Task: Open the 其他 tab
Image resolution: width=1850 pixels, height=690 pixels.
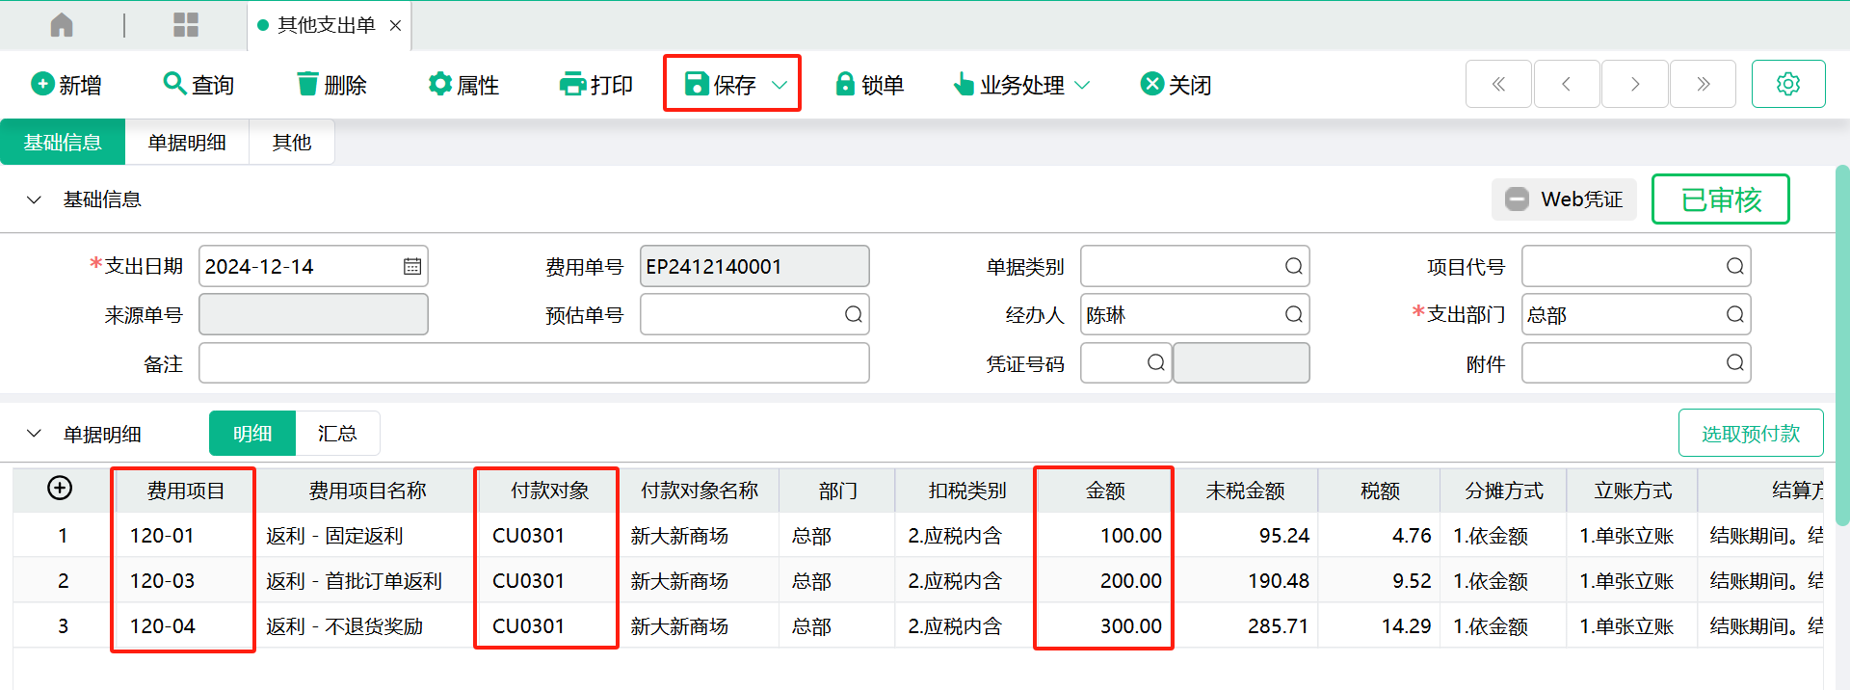Action: click(x=291, y=143)
